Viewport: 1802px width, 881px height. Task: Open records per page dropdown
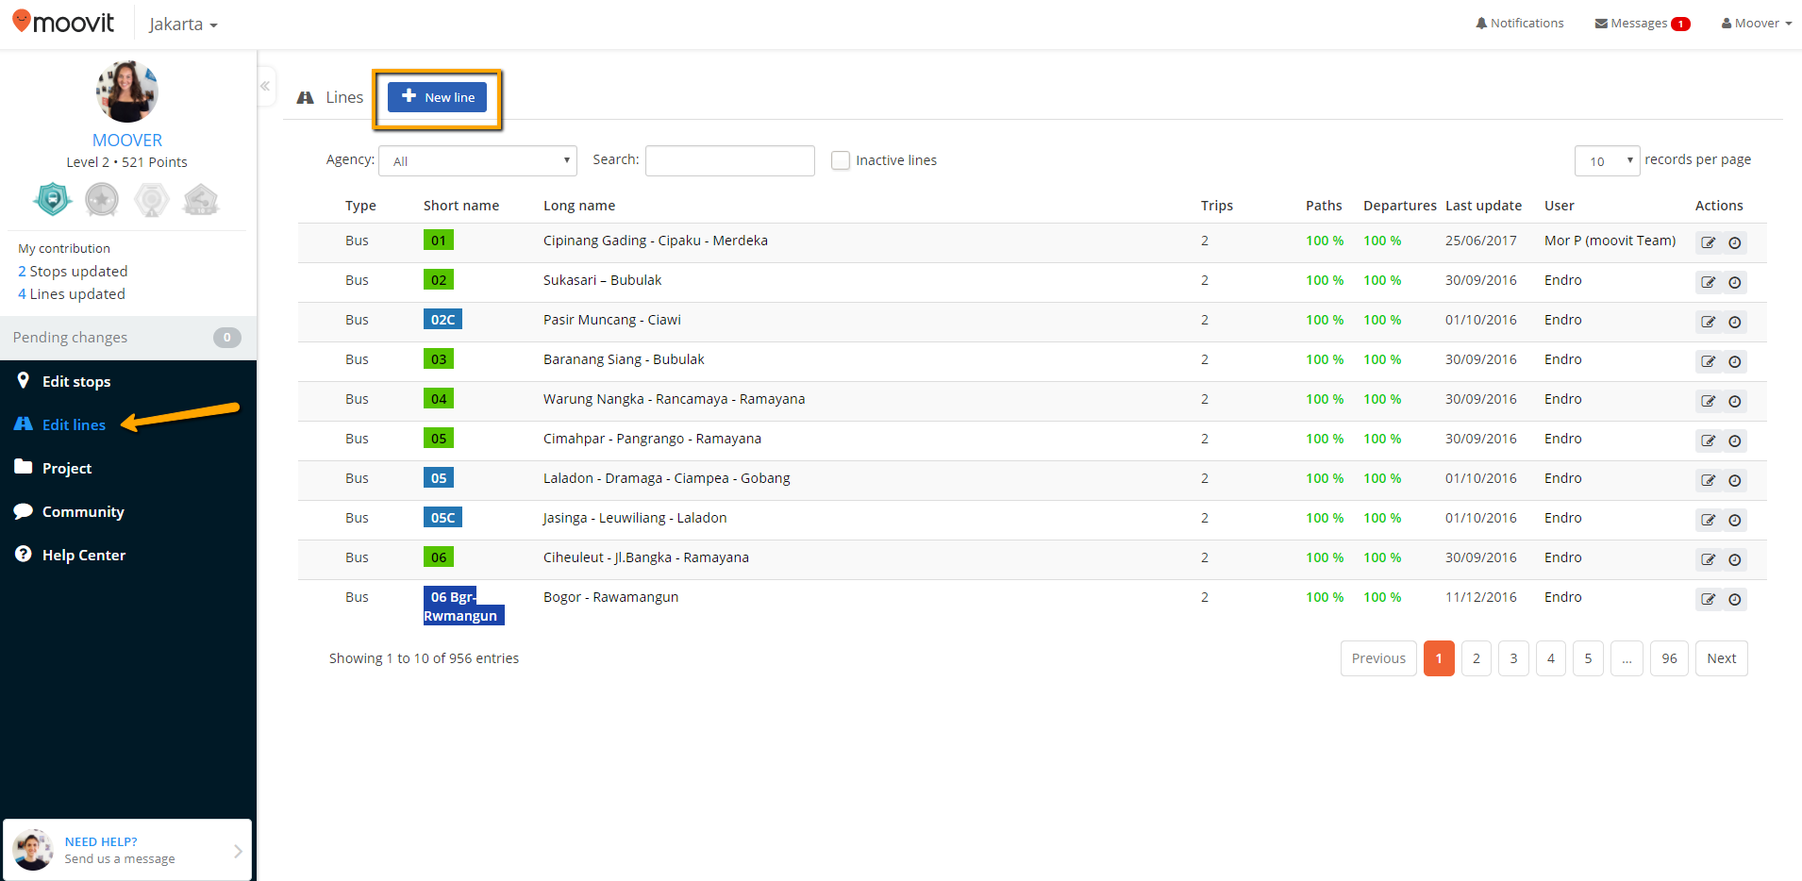point(1607,160)
